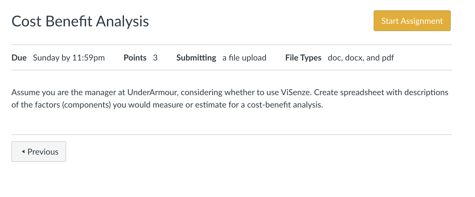
Task: Click the Submitting label
Action: (x=196, y=58)
